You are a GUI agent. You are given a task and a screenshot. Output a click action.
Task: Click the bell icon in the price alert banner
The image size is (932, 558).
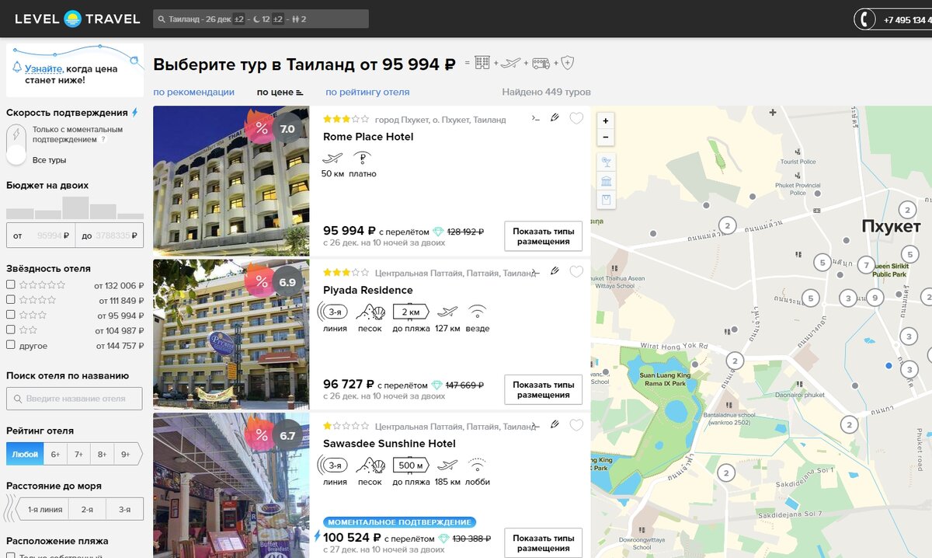[x=17, y=68]
